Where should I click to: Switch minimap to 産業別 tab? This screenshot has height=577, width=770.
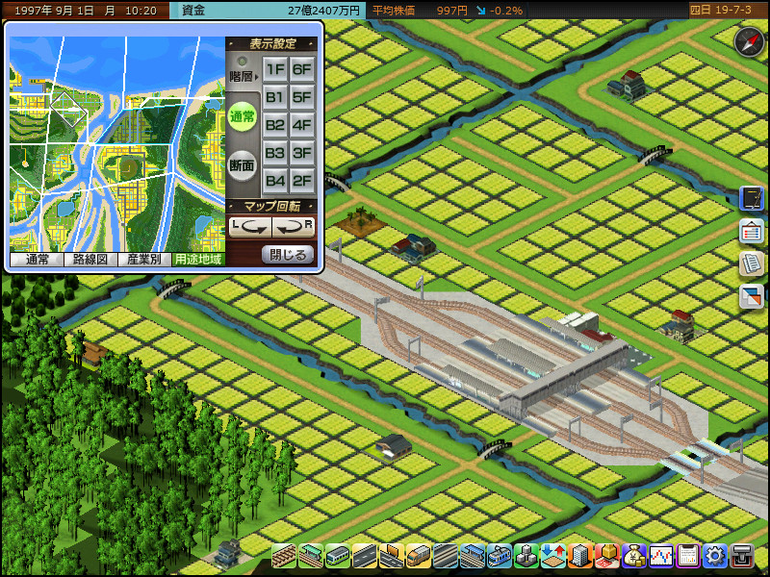click(x=143, y=259)
